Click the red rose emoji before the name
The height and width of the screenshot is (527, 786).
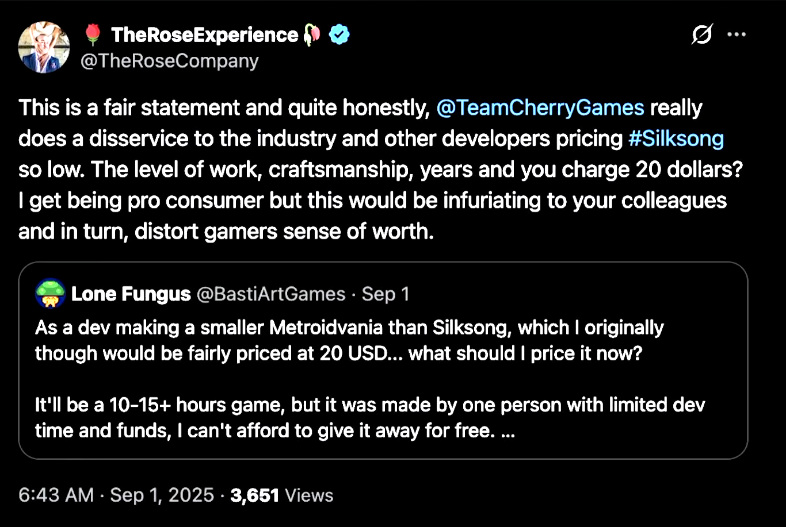(x=93, y=36)
